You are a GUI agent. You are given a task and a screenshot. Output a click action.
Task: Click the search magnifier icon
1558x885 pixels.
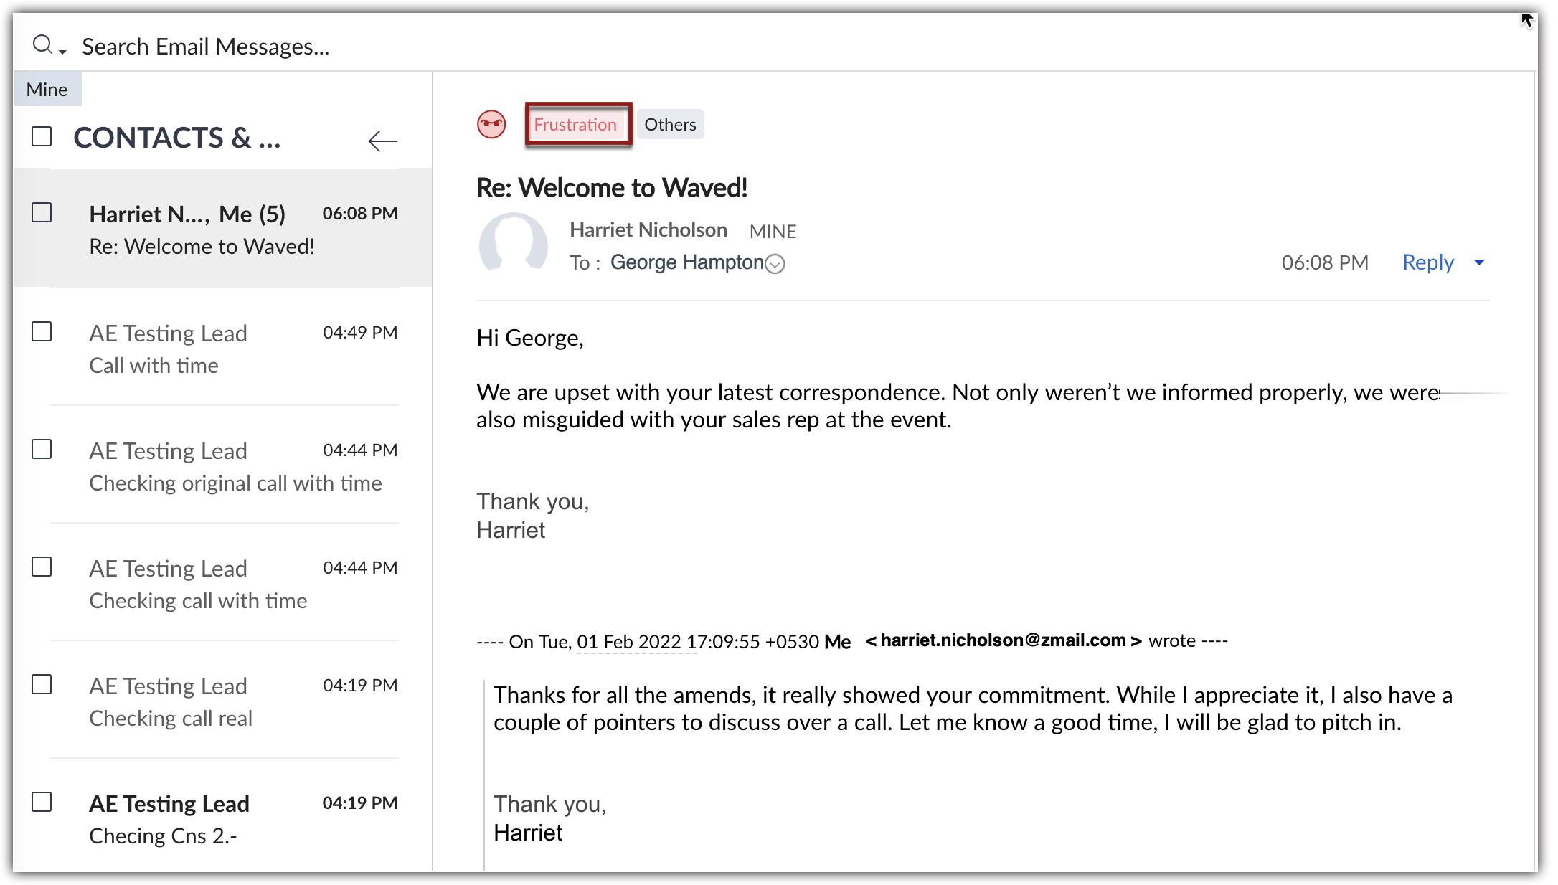(42, 45)
